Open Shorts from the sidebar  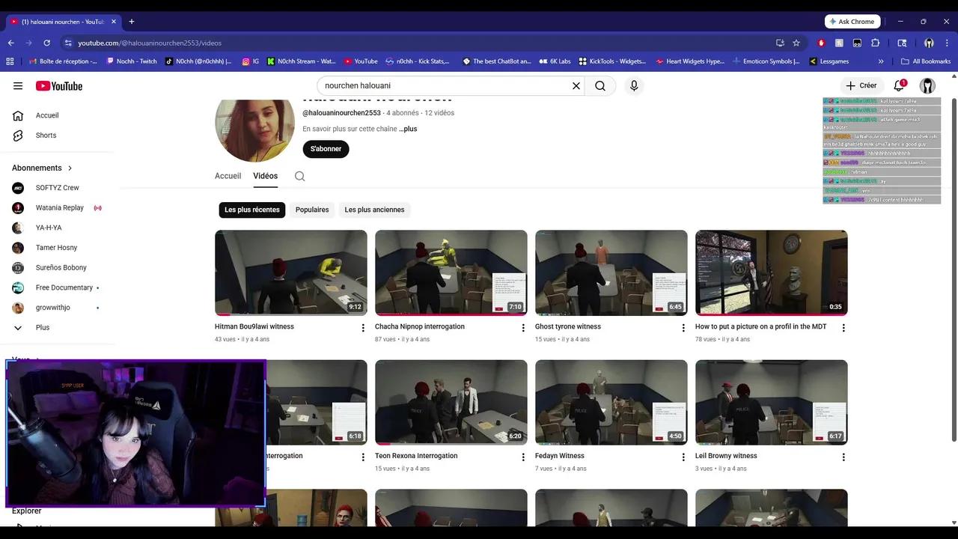click(46, 135)
